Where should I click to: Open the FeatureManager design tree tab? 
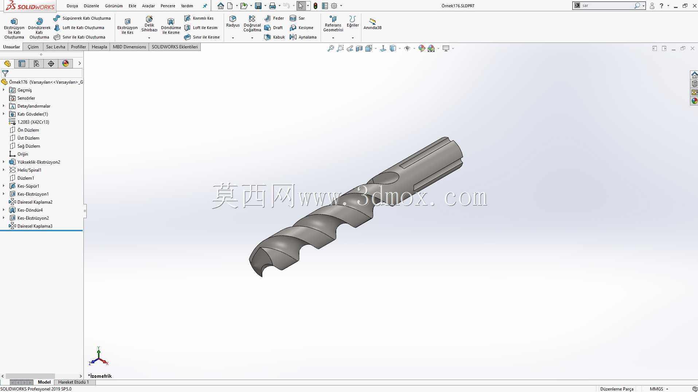[7, 64]
